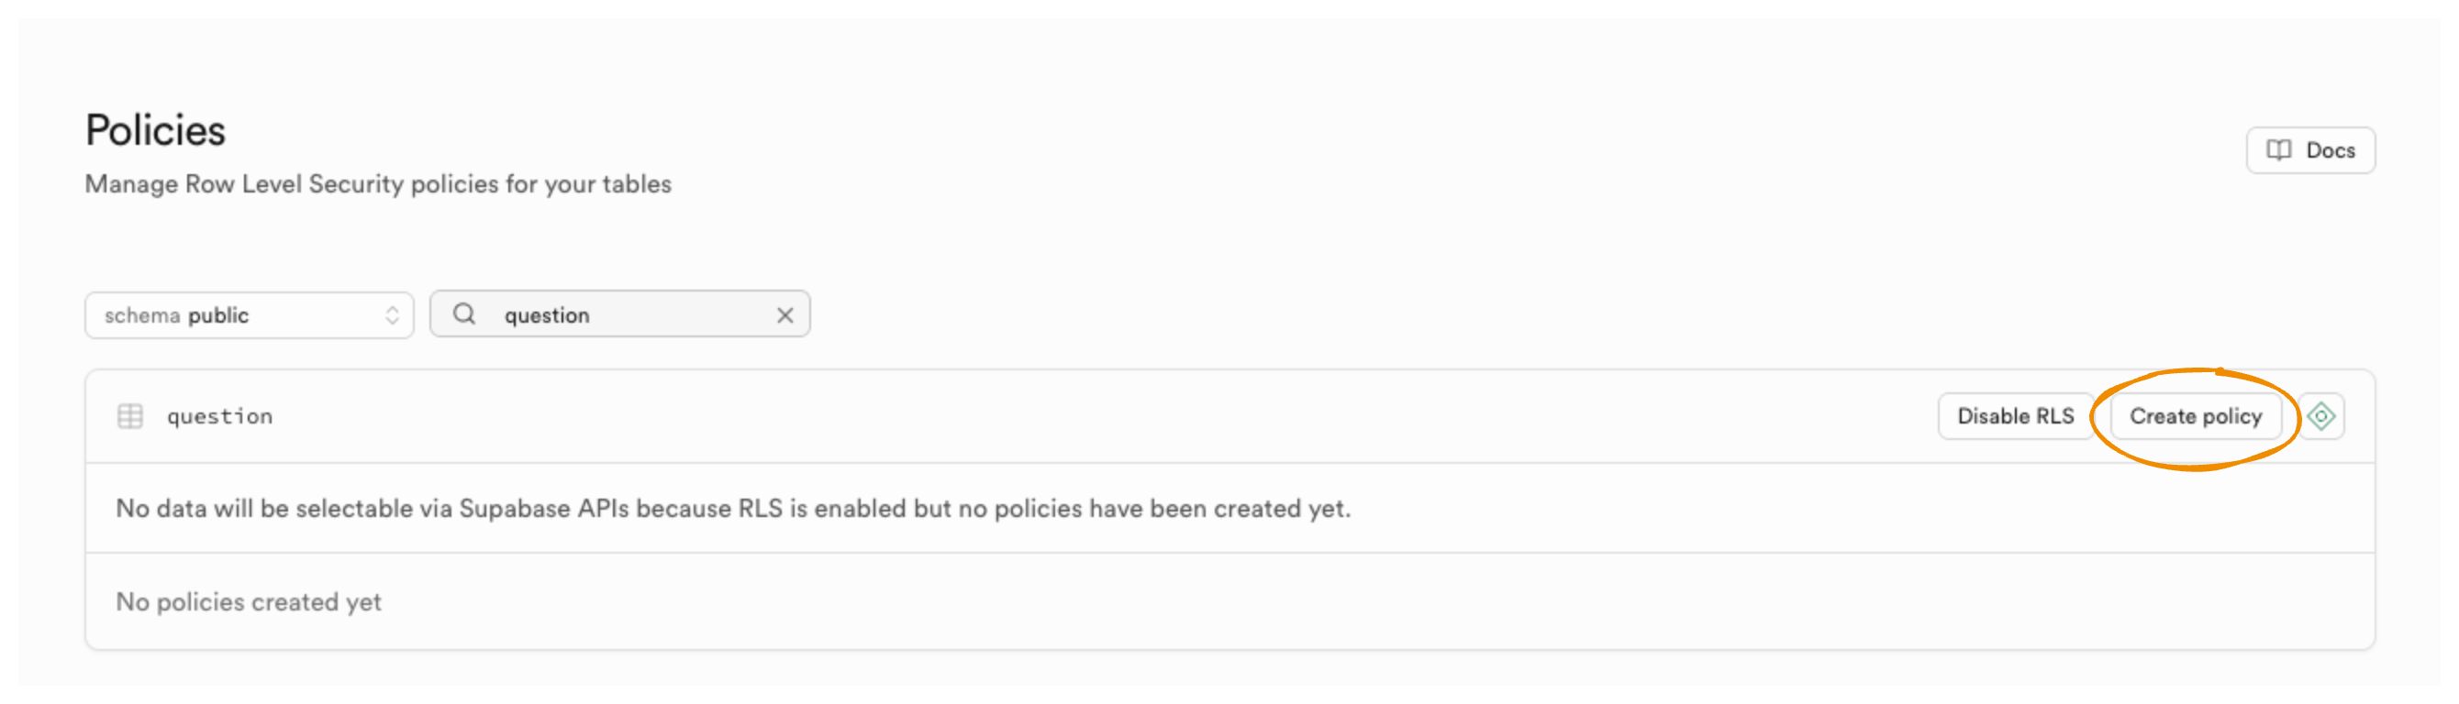
Task: Click the Policies page heading
Action: [156, 128]
